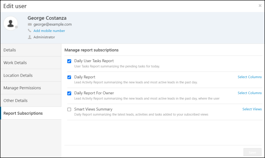The width and height of the screenshot is (265, 158).
Task: View the Other Details tab
Action: point(15,100)
